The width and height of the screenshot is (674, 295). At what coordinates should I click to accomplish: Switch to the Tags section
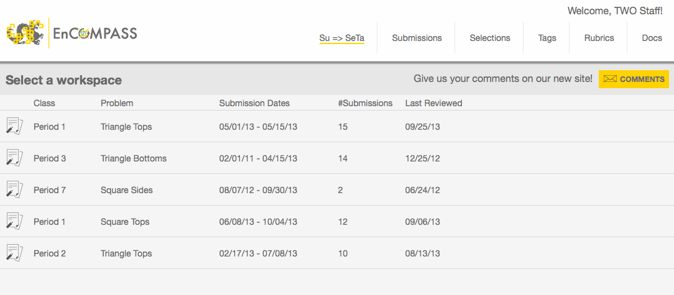coord(547,38)
